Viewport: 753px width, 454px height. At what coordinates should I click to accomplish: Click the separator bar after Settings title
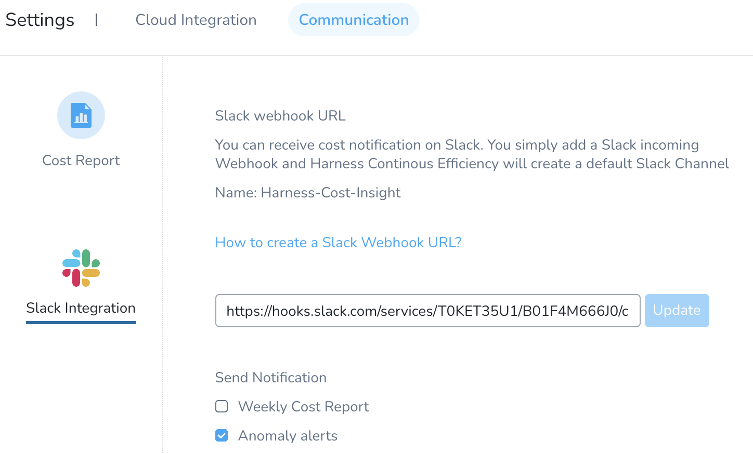coord(96,20)
